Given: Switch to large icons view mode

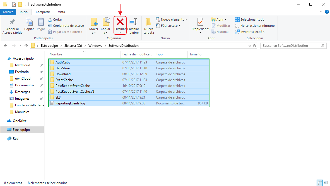Looking at the screenshot, I should (x=326, y=183).
